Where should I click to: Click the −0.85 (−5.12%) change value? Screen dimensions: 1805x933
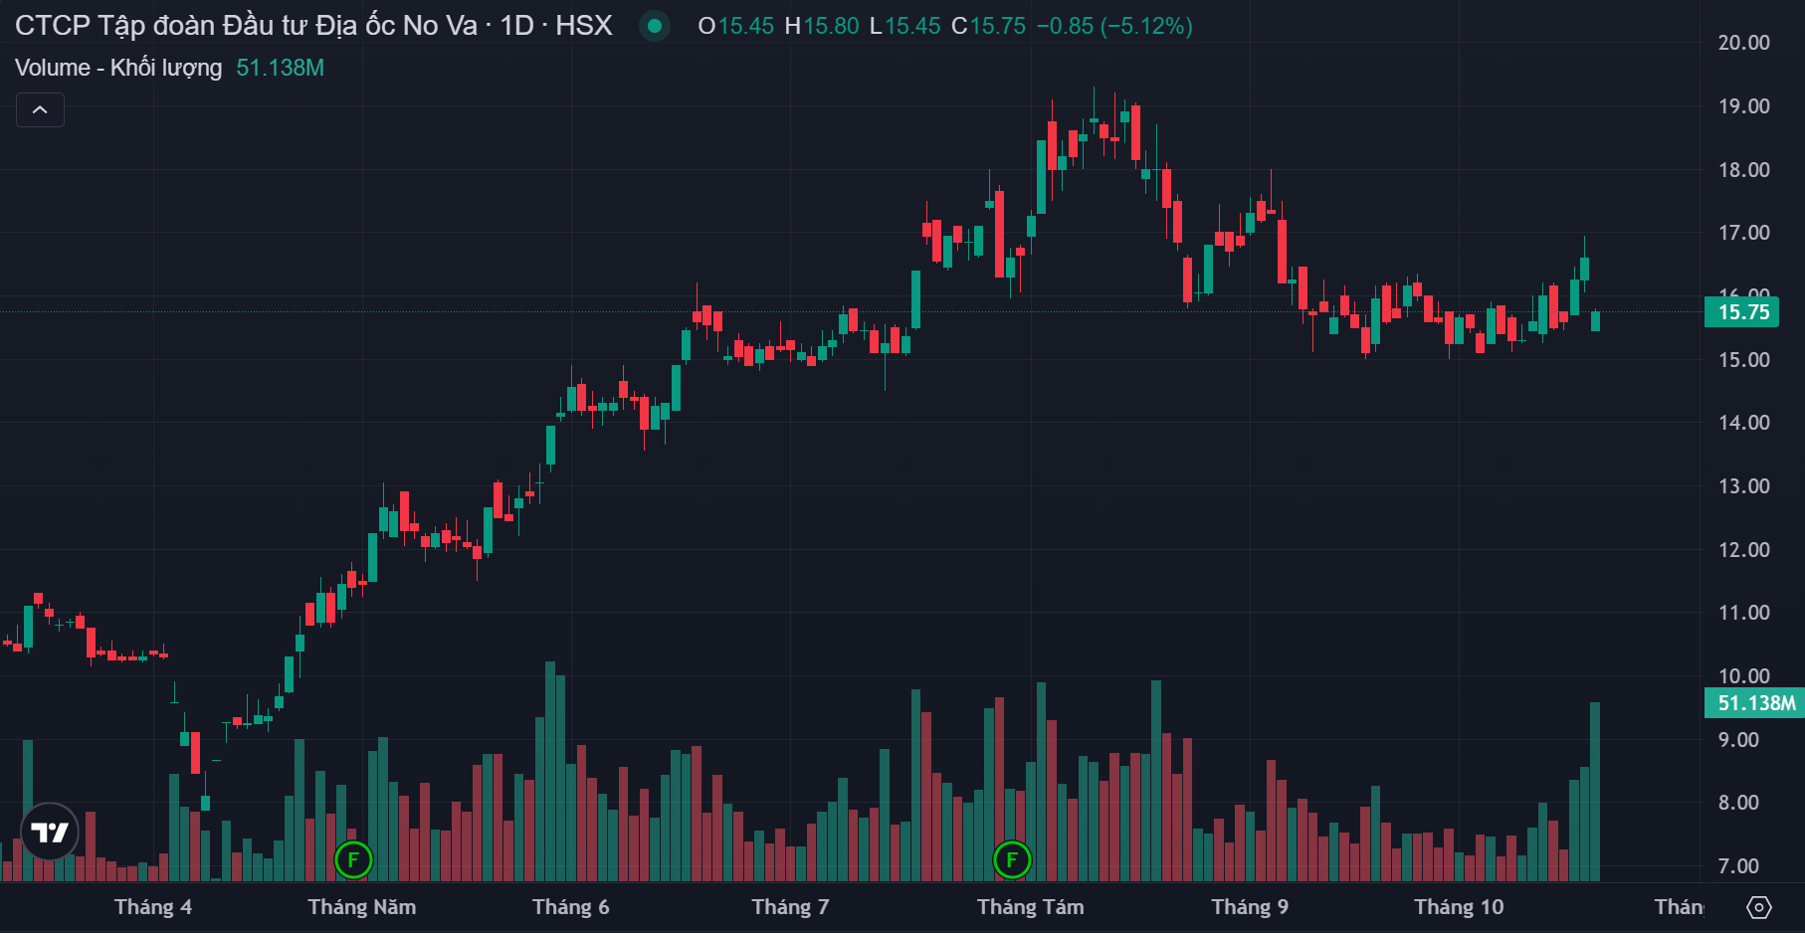click(x=1113, y=26)
